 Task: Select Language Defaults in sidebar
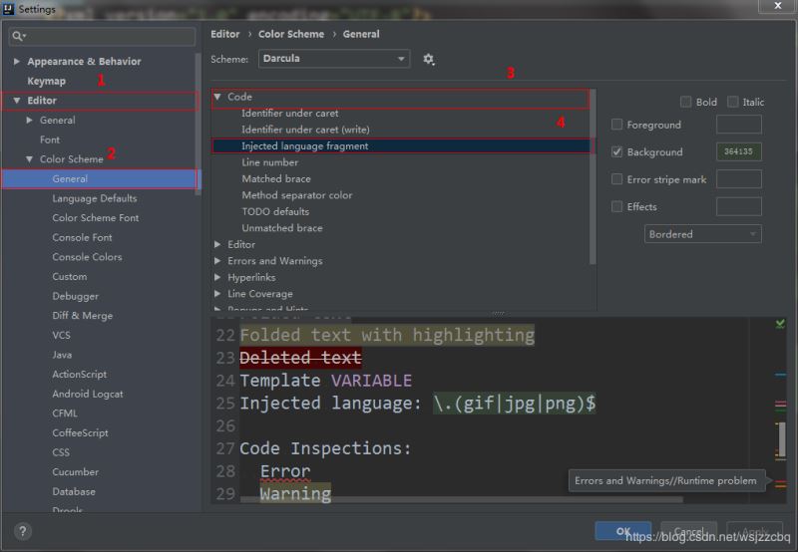(95, 198)
